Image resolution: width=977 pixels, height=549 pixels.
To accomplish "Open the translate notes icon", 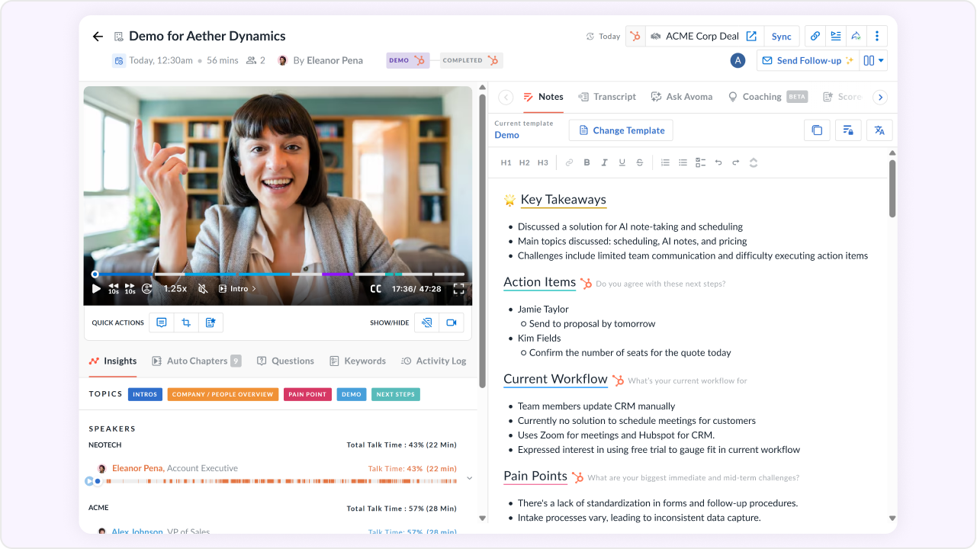I will [x=879, y=130].
